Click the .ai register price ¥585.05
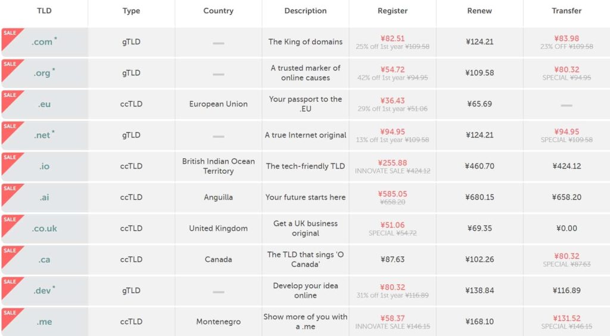 tap(393, 193)
